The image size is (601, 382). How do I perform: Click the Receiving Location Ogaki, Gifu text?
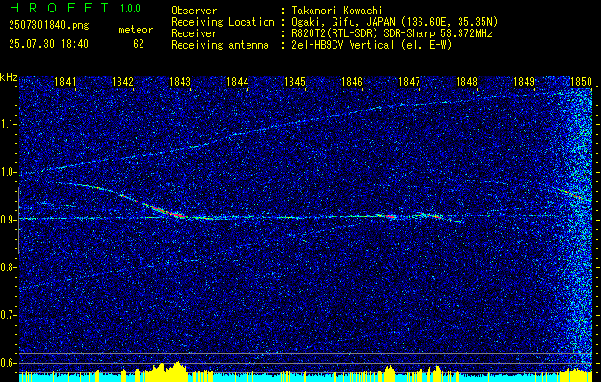(395, 22)
